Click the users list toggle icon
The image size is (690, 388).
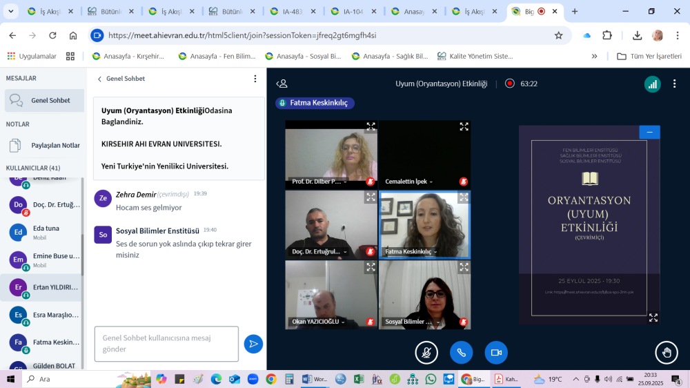point(282,84)
